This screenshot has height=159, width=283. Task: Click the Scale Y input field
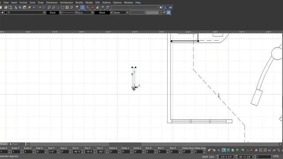[x=16, y=152]
